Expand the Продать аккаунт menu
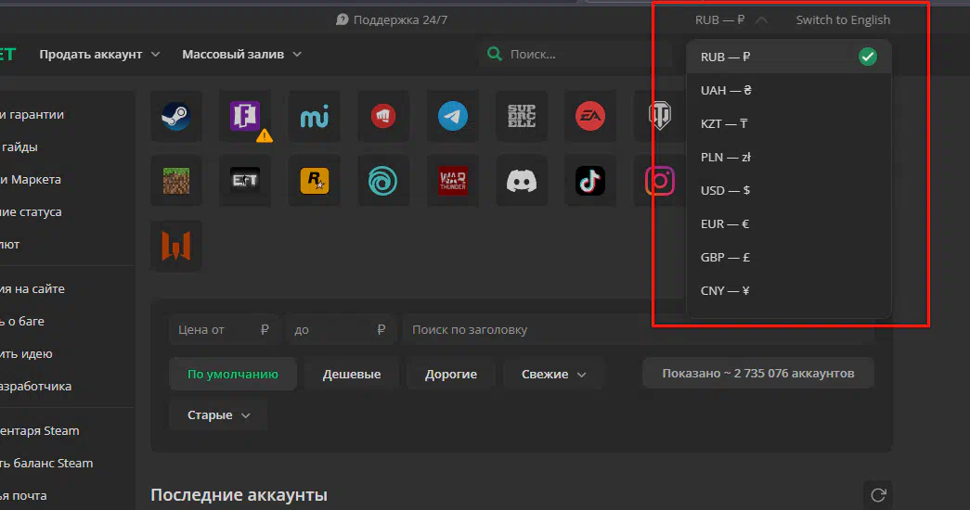The height and width of the screenshot is (510, 970). [99, 55]
